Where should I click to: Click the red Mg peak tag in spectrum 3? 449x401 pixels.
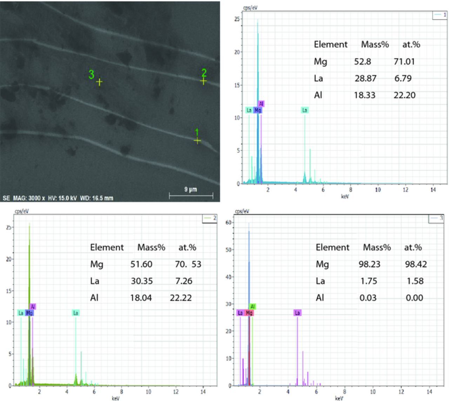pyautogui.click(x=249, y=313)
